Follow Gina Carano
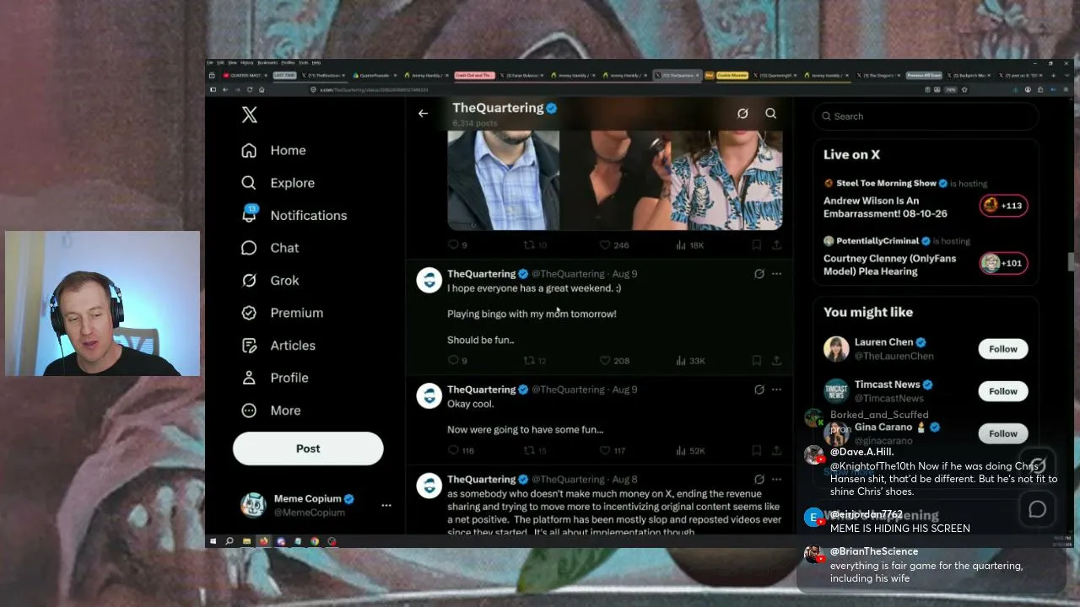This screenshot has width=1080, height=607. pyautogui.click(x=1003, y=433)
